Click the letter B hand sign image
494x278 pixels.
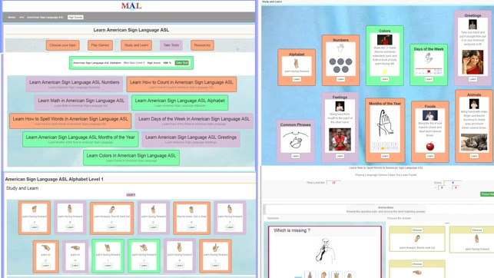tap(70, 209)
